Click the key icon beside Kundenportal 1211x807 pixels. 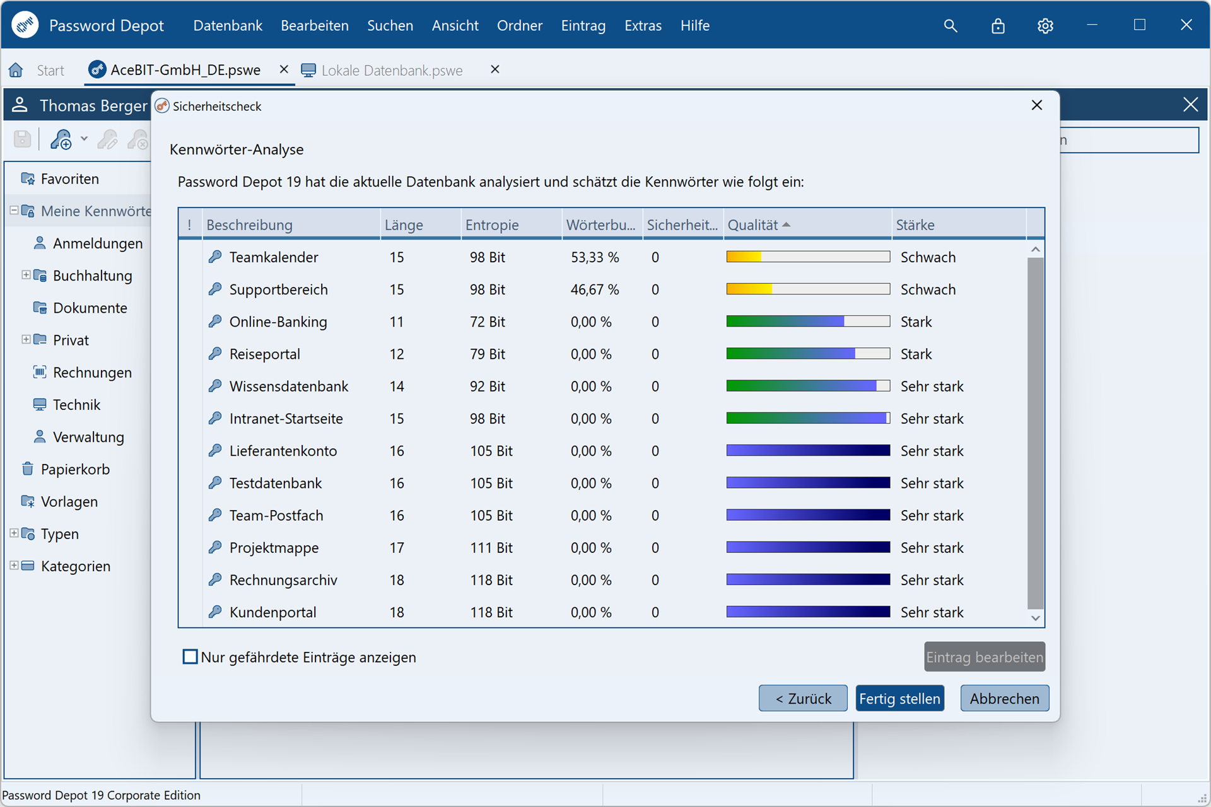click(215, 612)
